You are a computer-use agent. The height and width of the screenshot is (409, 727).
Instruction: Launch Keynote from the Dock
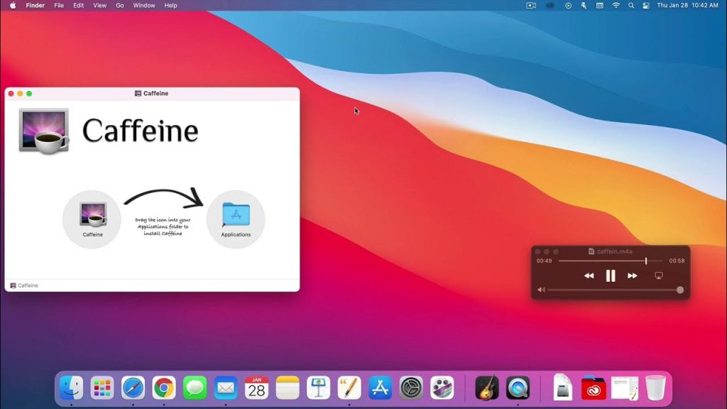click(317, 388)
